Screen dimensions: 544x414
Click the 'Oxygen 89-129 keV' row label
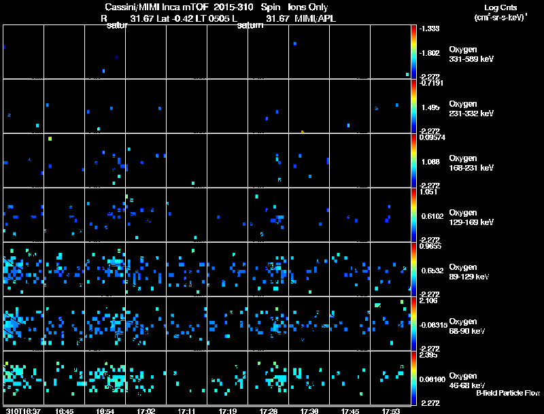(469, 272)
